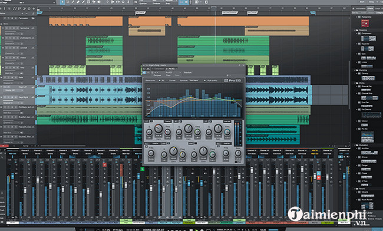This screenshot has height=231, width=383.
Task: Collapse the Reverb folder in Effects browser
Action: coord(355,189)
